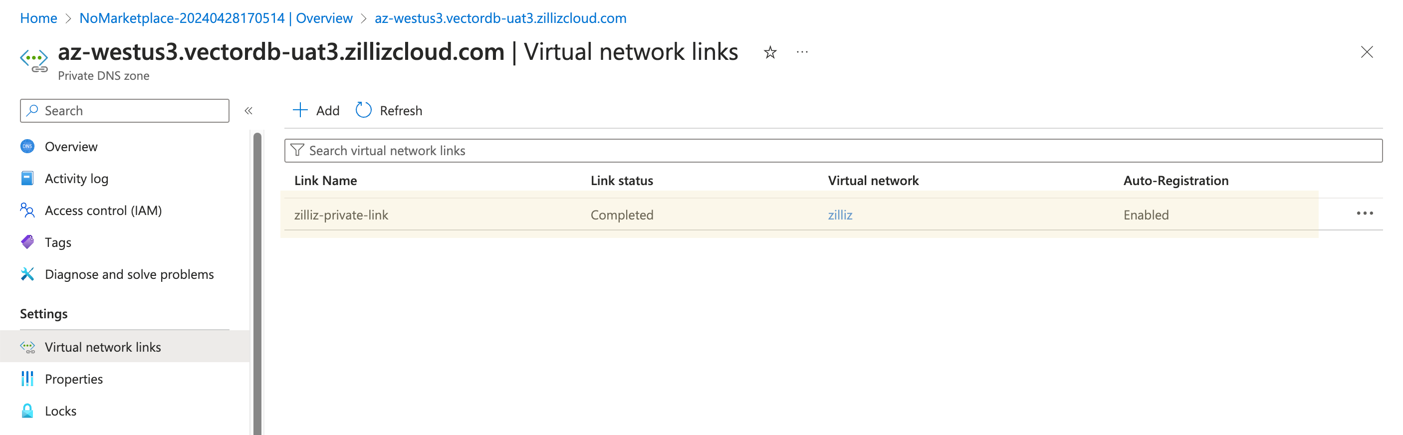Open Activity log from sidebar
The width and height of the screenshot is (1403, 435).
pos(76,179)
